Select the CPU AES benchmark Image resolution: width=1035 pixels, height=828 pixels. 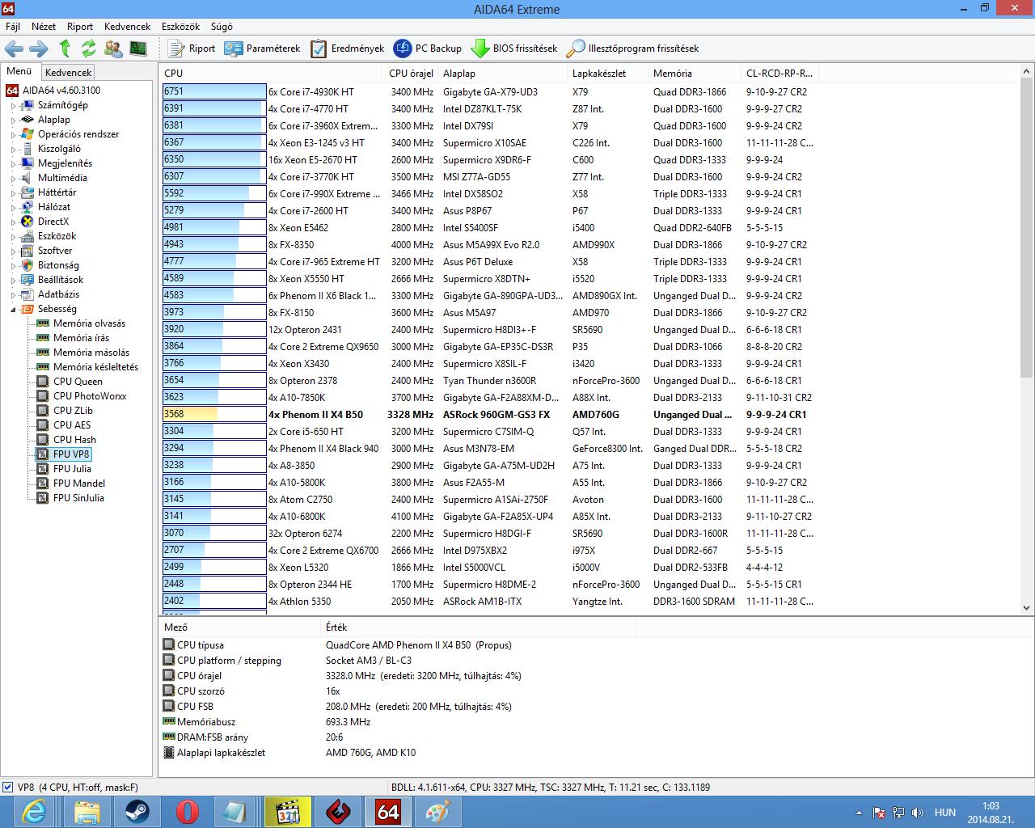[72, 425]
